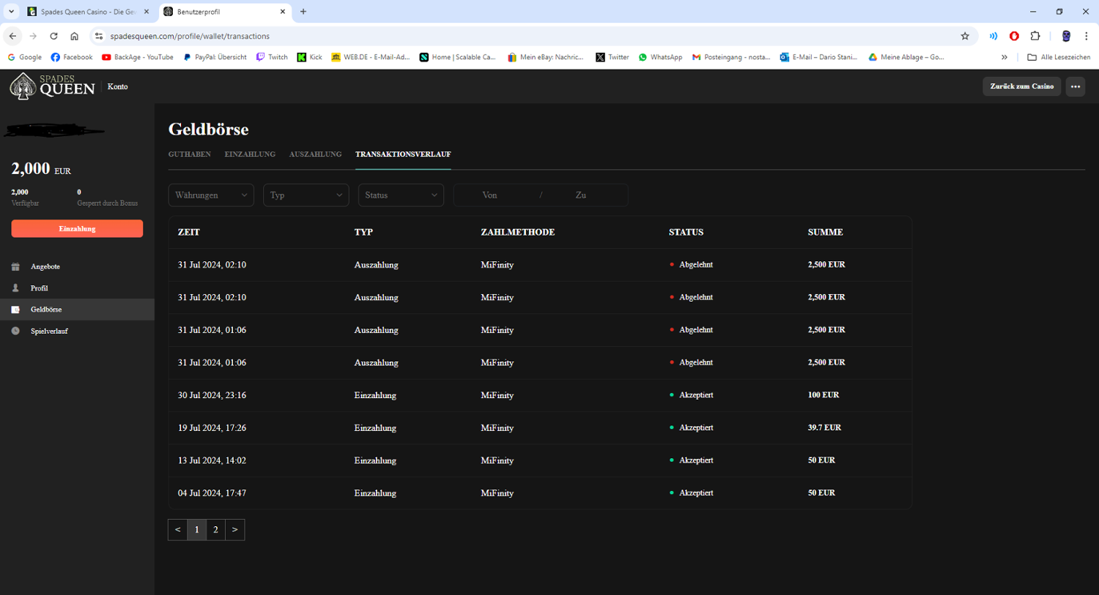The image size is (1099, 595).
Task: Open the Chrome profile avatar icon
Action: pyautogui.click(x=1066, y=36)
